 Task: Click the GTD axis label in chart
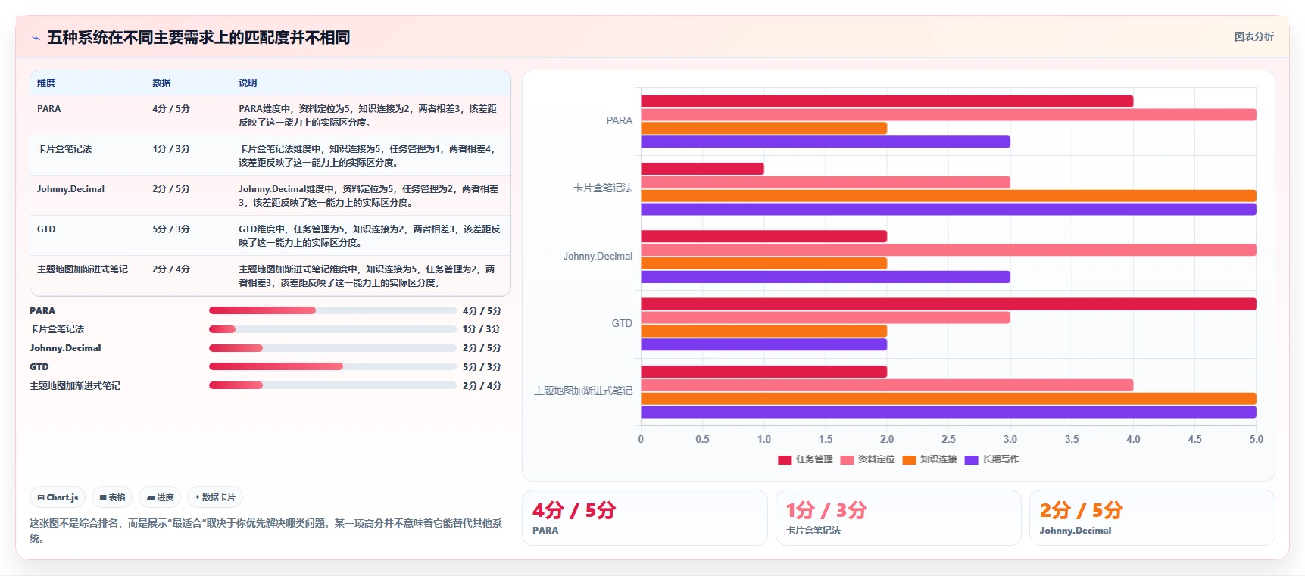622,324
